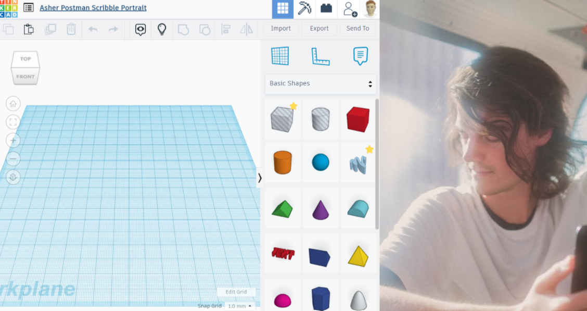Click the Send To button
The height and width of the screenshot is (311, 587).
[358, 29]
